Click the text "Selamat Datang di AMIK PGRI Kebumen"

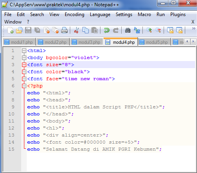pos(101,149)
